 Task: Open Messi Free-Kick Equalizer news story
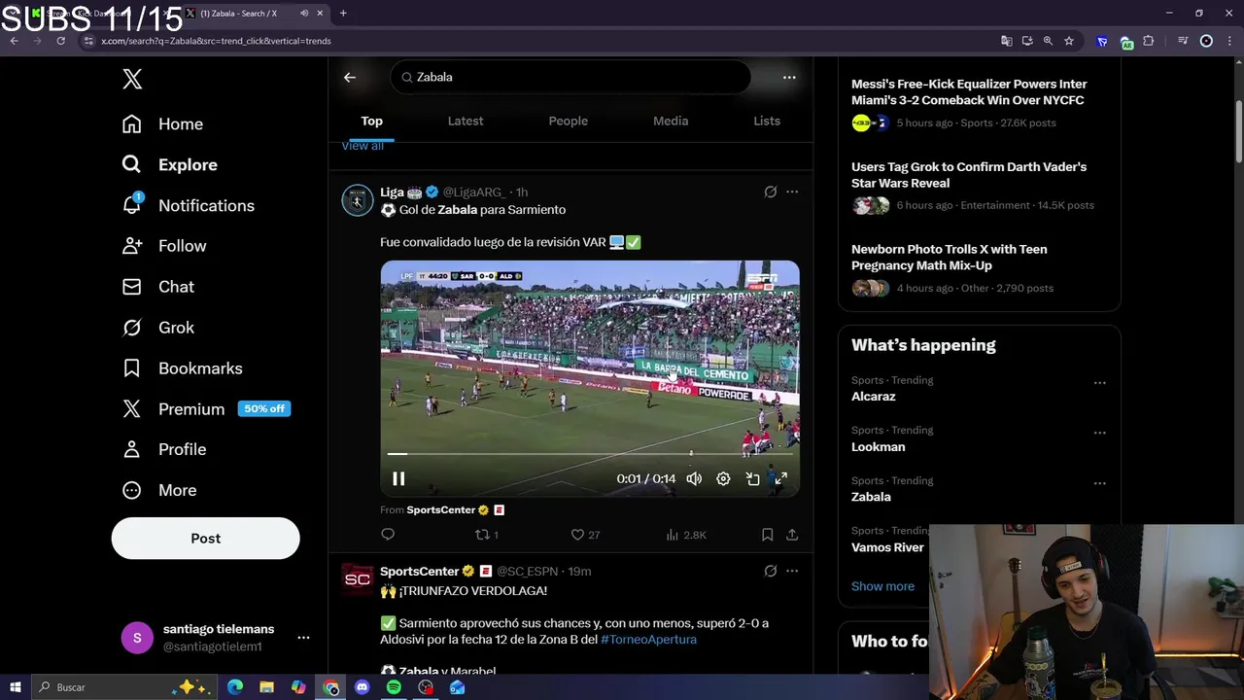tap(980, 102)
